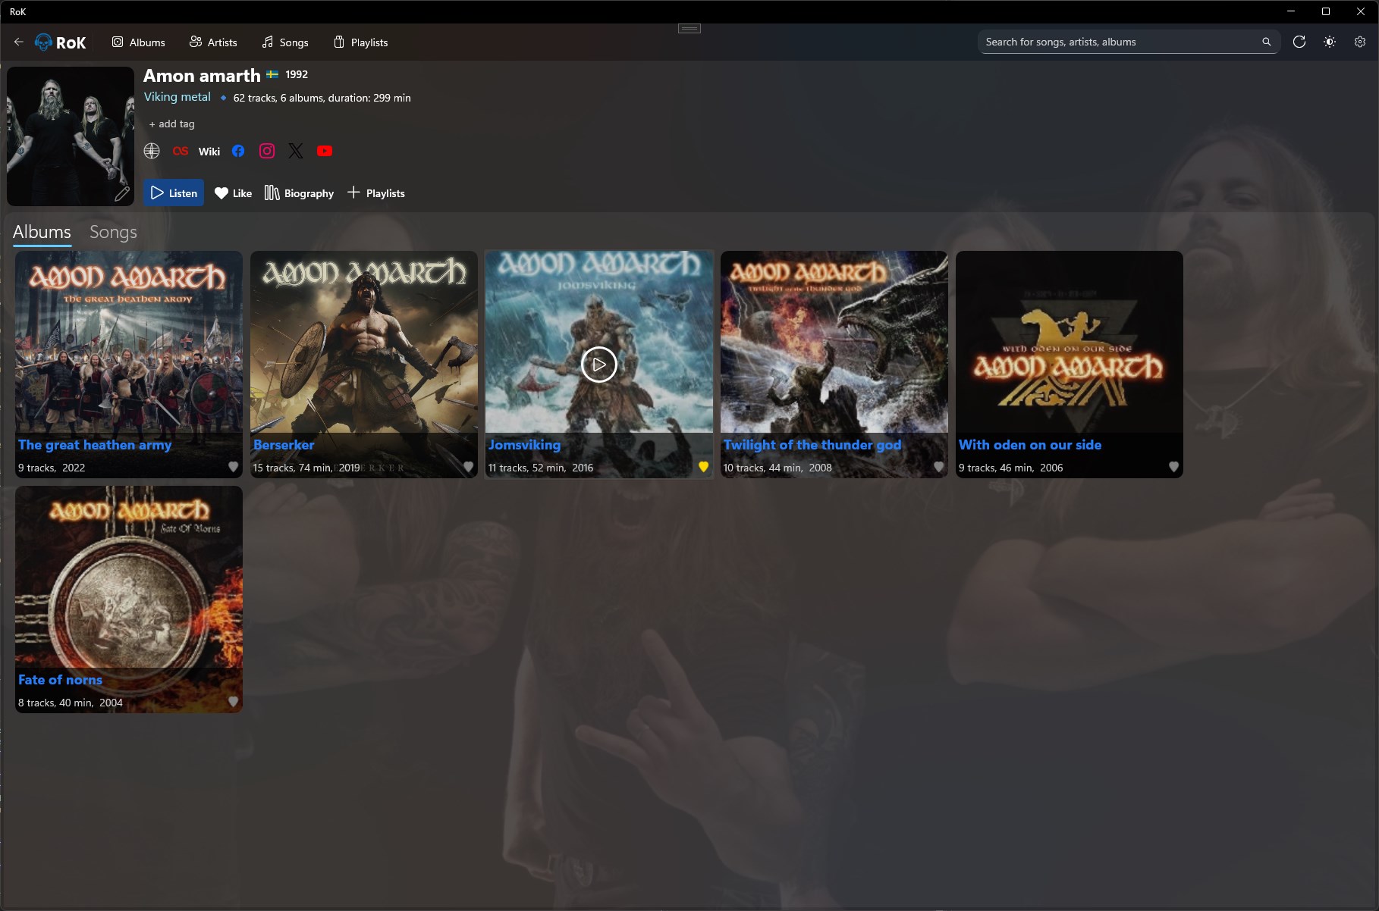
Task: Open the artist YouTube channel icon
Action: [x=325, y=151]
